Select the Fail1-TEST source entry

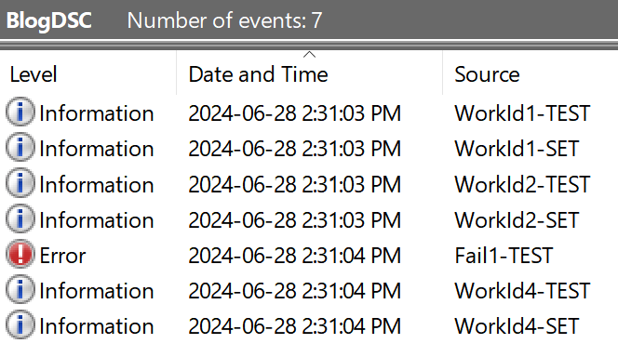pyautogui.click(x=504, y=256)
